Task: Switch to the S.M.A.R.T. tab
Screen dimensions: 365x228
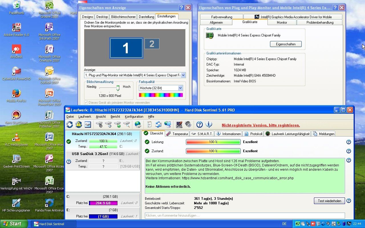Action: coord(202,134)
